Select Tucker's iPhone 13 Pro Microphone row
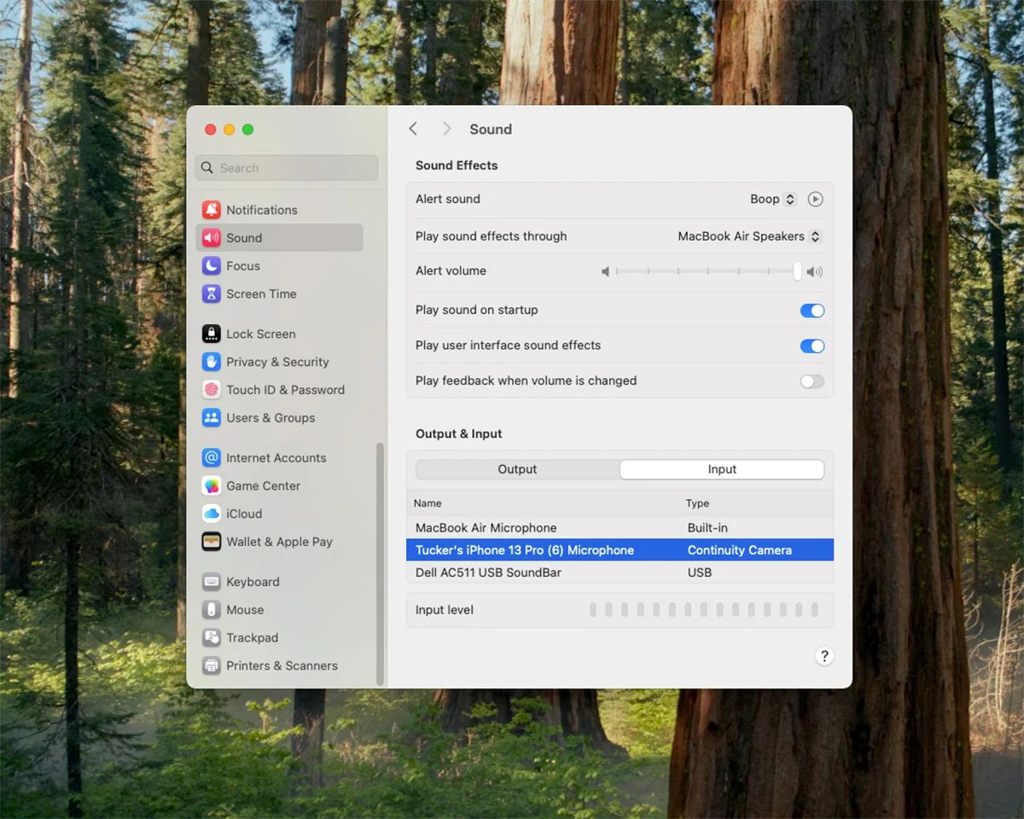 [x=620, y=550]
